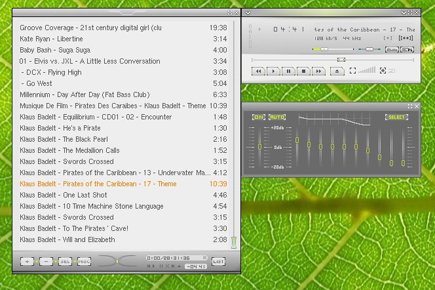Click the stepped volume bars indicator
The height and width of the screenshot is (290, 435).
point(367,70)
